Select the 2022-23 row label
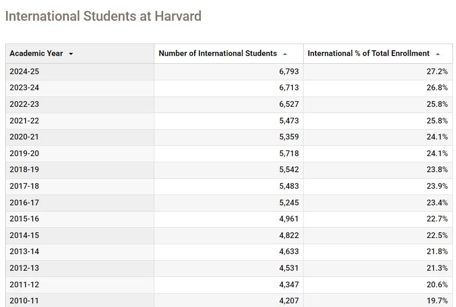This screenshot has width=456, height=307. tap(24, 104)
